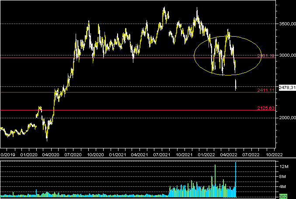
Task: Click the 2411.11 price level label
Action: [265, 90]
